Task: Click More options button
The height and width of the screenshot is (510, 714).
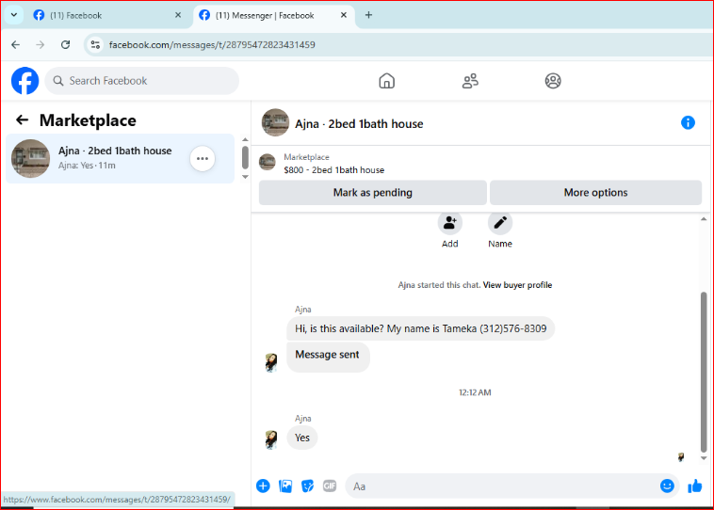Action: click(595, 193)
